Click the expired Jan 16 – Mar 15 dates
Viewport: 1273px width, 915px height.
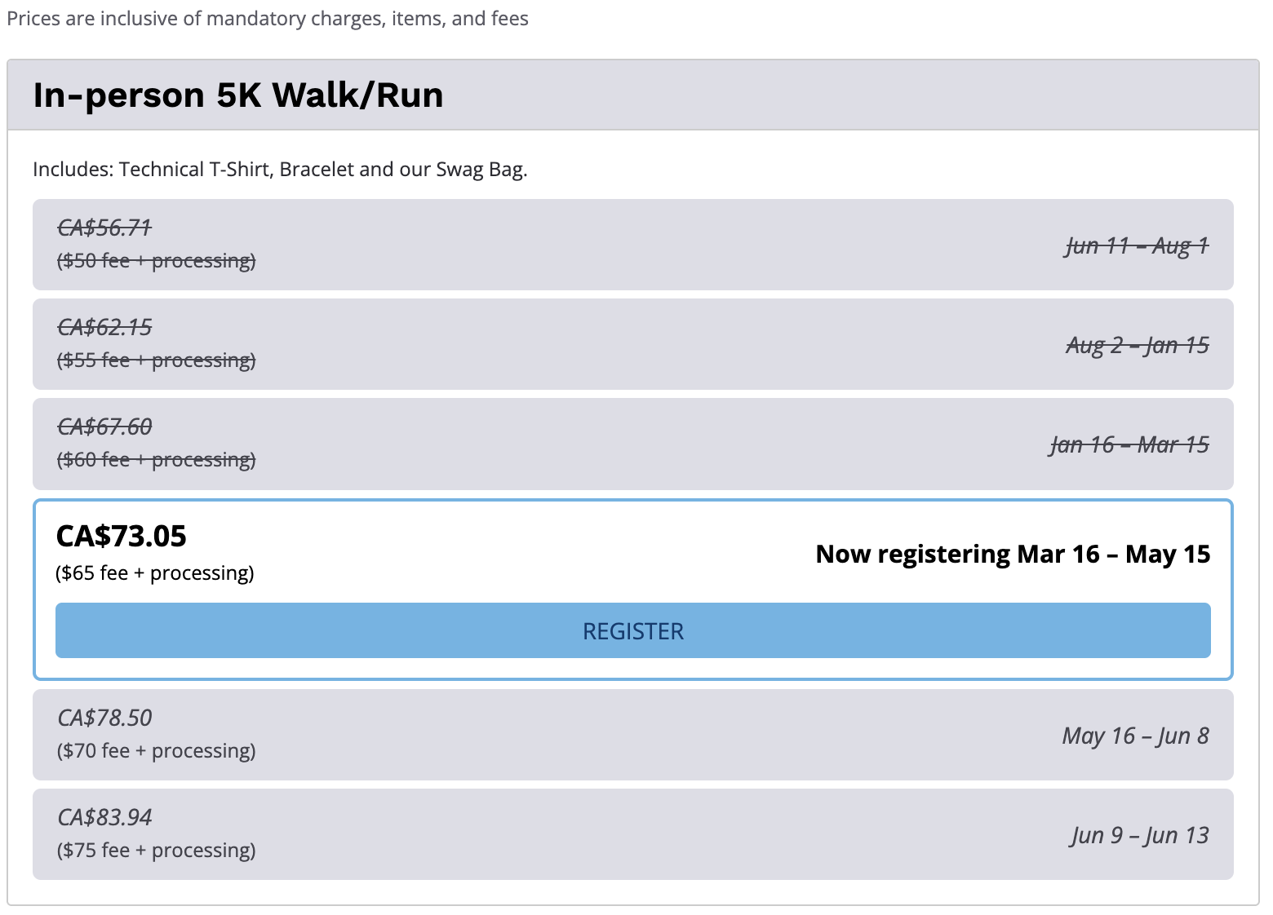1129,444
